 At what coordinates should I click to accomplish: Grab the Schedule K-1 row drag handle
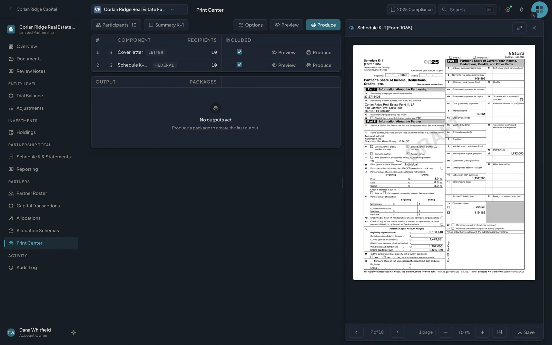tap(111, 65)
